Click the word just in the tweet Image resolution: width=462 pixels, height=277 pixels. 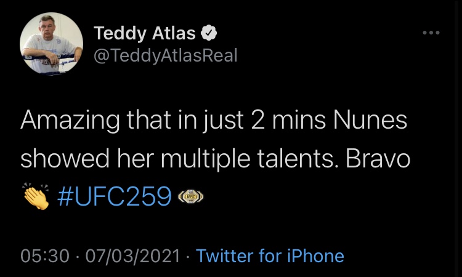222,121
